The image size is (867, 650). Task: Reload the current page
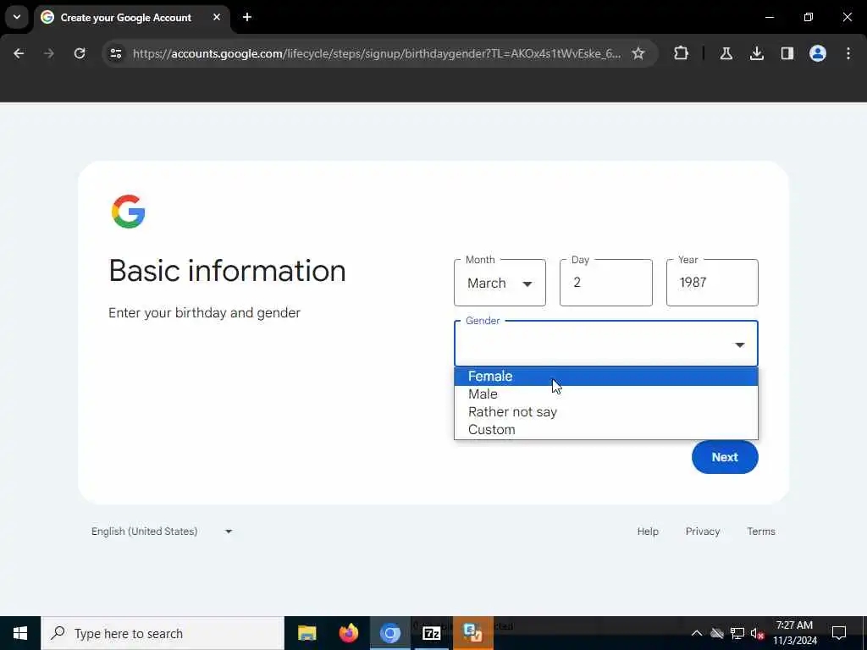[80, 53]
